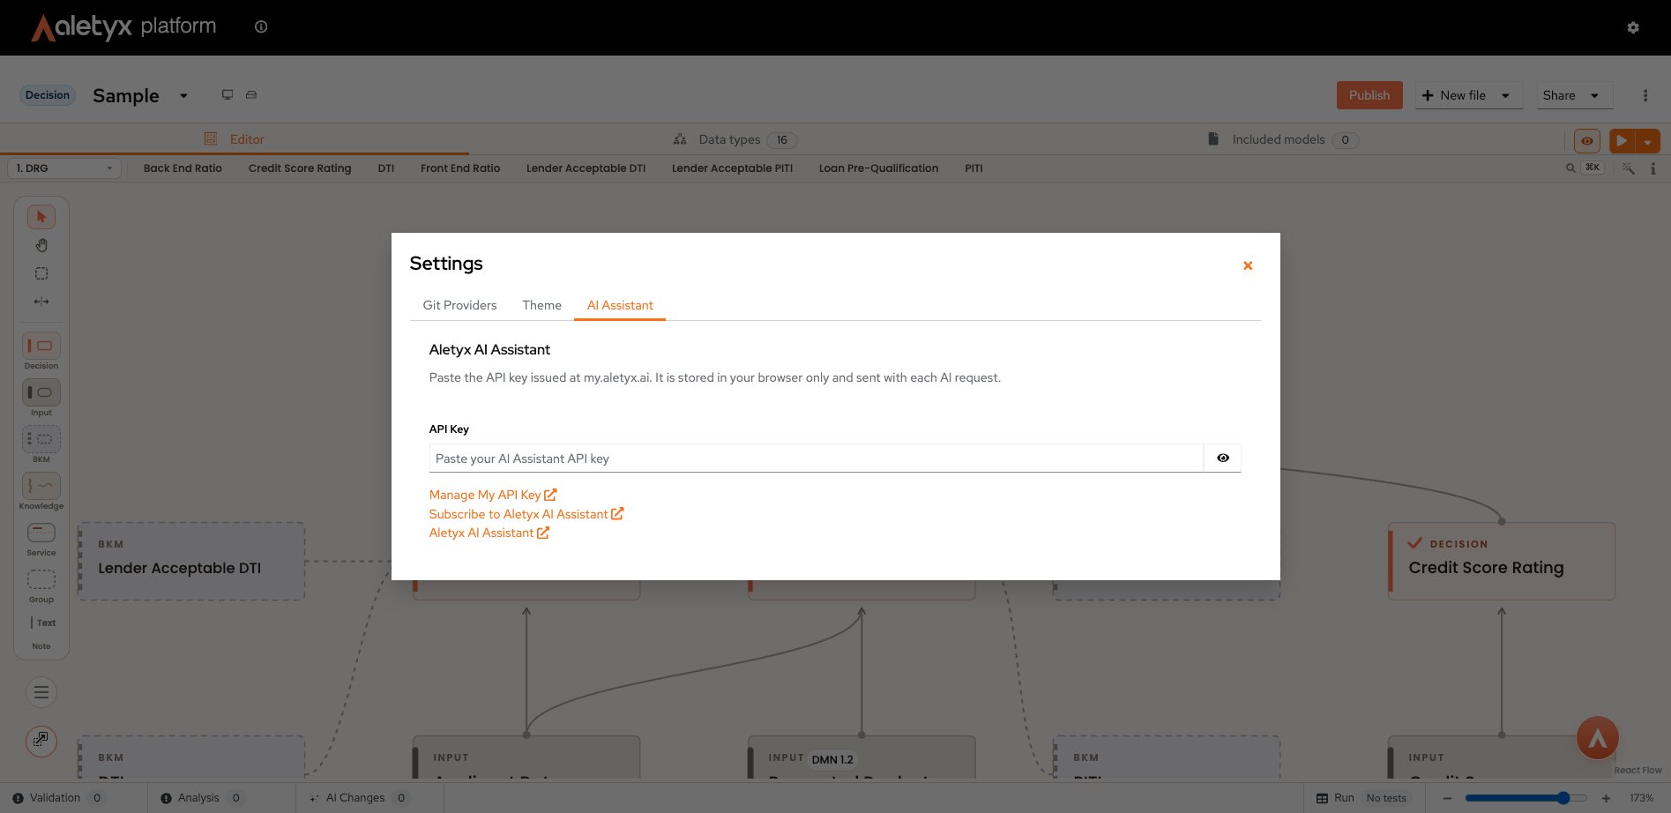Pick the Text Note tool

click(41, 623)
